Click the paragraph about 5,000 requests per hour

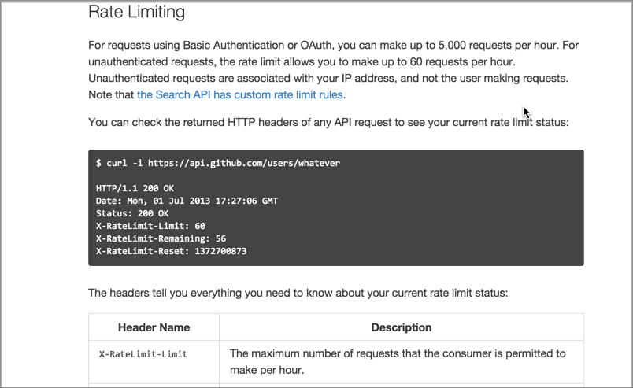[x=334, y=70]
